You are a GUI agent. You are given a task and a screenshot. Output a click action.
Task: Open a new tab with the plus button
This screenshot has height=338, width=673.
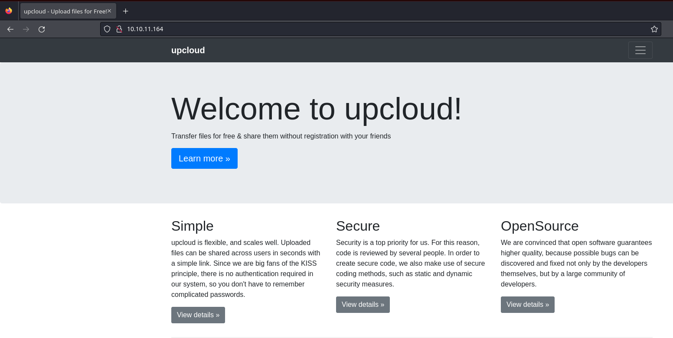pyautogui.click(x=125, y=11)
